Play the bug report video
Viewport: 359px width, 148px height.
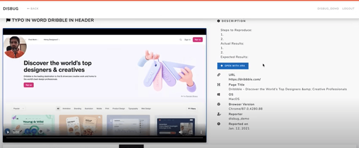(x=8, y=132)
